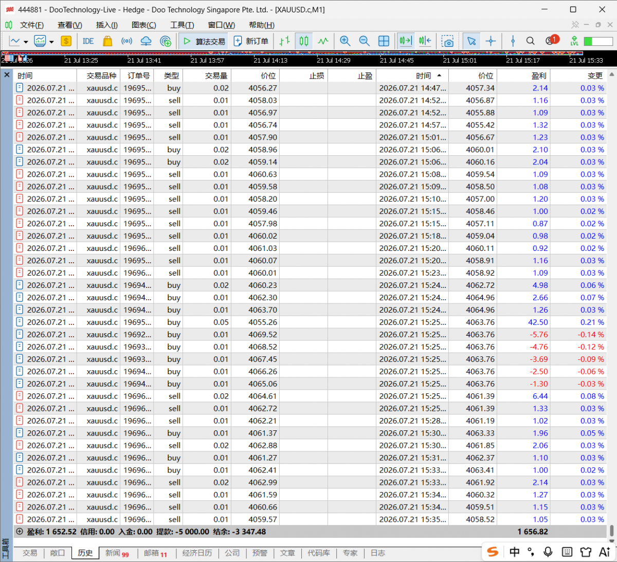Click the green connection status bar
The width and height of the screenshot is (617, 562).
click(598, 41)
